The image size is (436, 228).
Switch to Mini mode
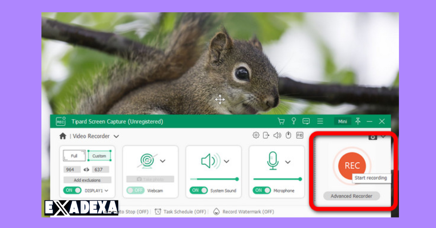pos(343,121)
